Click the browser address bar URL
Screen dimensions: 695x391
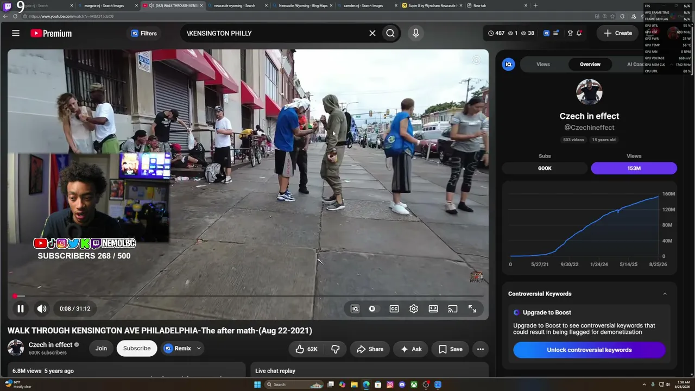(x=71, y=16)
